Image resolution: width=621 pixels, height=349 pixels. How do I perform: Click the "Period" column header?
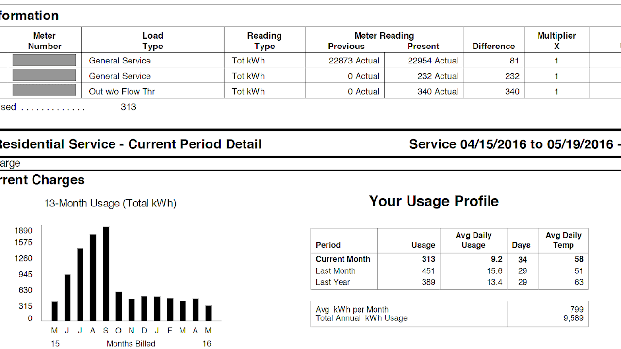[x=328, y=245]
